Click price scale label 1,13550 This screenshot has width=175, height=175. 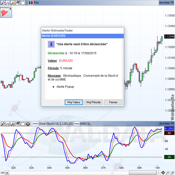pyautogui.click(x=170, y=15)
